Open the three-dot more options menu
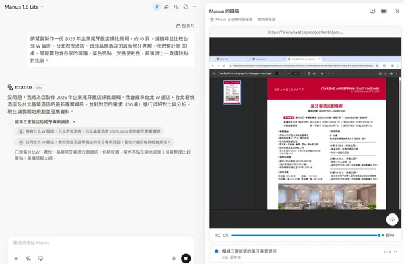Screen dimensions: 404x264 click(195, 7)
